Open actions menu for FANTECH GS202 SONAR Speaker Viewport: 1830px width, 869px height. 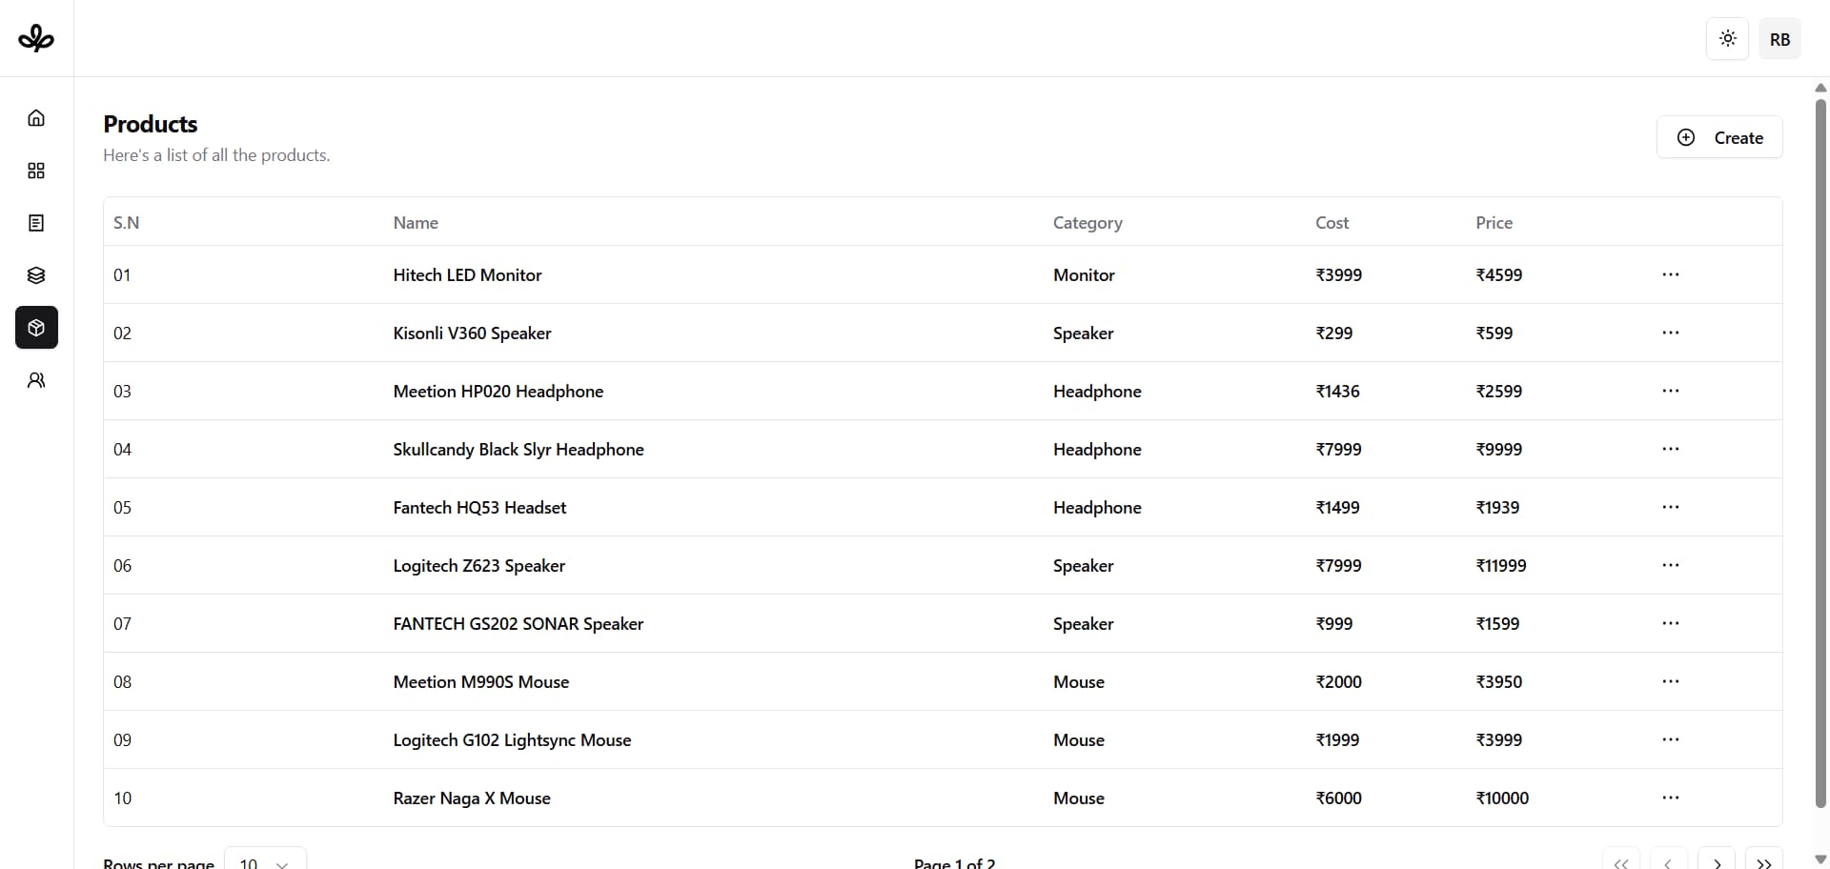point(1671,623)
